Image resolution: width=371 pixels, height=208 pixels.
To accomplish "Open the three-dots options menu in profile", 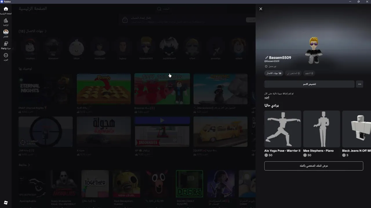I will pos(359,84).
